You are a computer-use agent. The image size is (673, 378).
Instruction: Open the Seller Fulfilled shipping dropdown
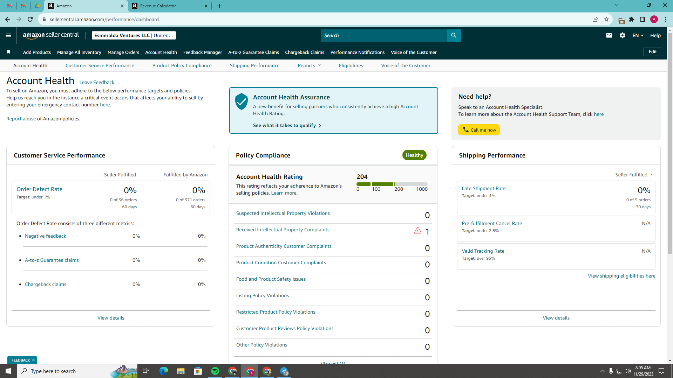[634, 175]
